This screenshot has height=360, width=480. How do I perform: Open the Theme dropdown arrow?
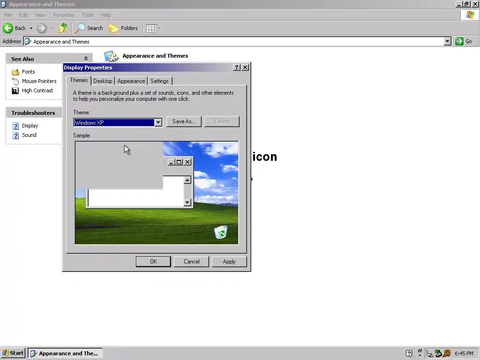[x=158, y=122]
